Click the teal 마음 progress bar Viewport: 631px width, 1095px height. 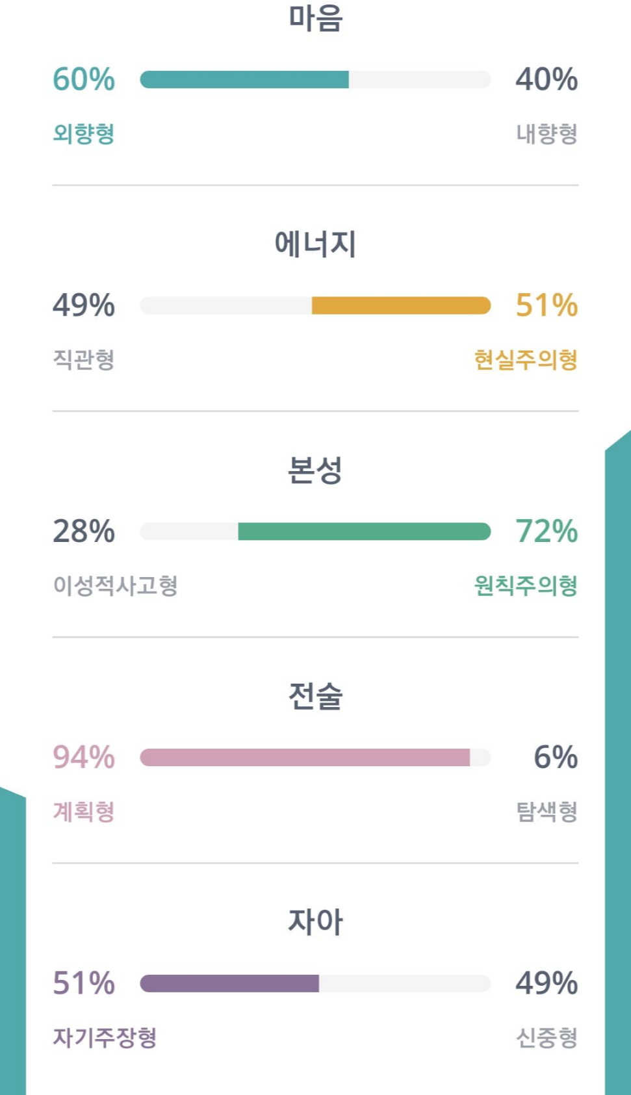315,79
